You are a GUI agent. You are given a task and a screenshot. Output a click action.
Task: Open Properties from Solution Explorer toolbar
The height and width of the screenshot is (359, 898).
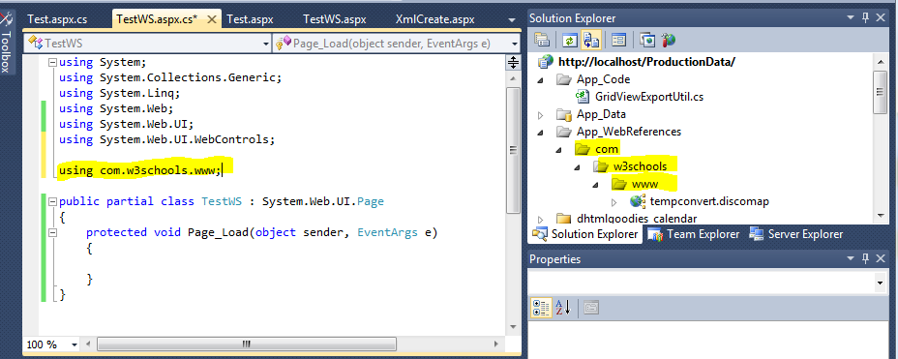[x=541, y=40]
